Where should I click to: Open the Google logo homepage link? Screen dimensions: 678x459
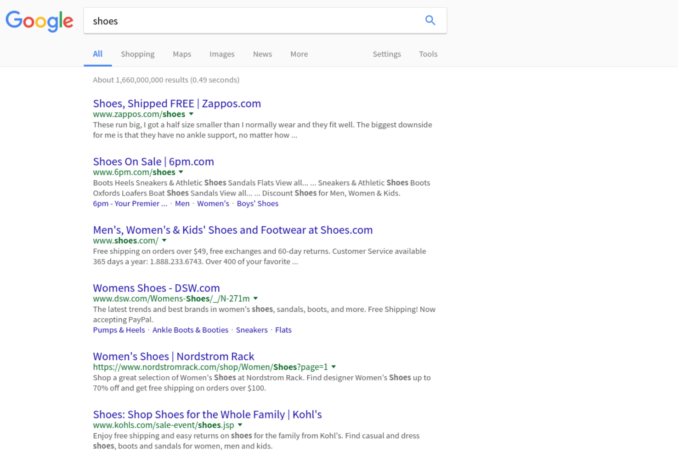(40, 21)
